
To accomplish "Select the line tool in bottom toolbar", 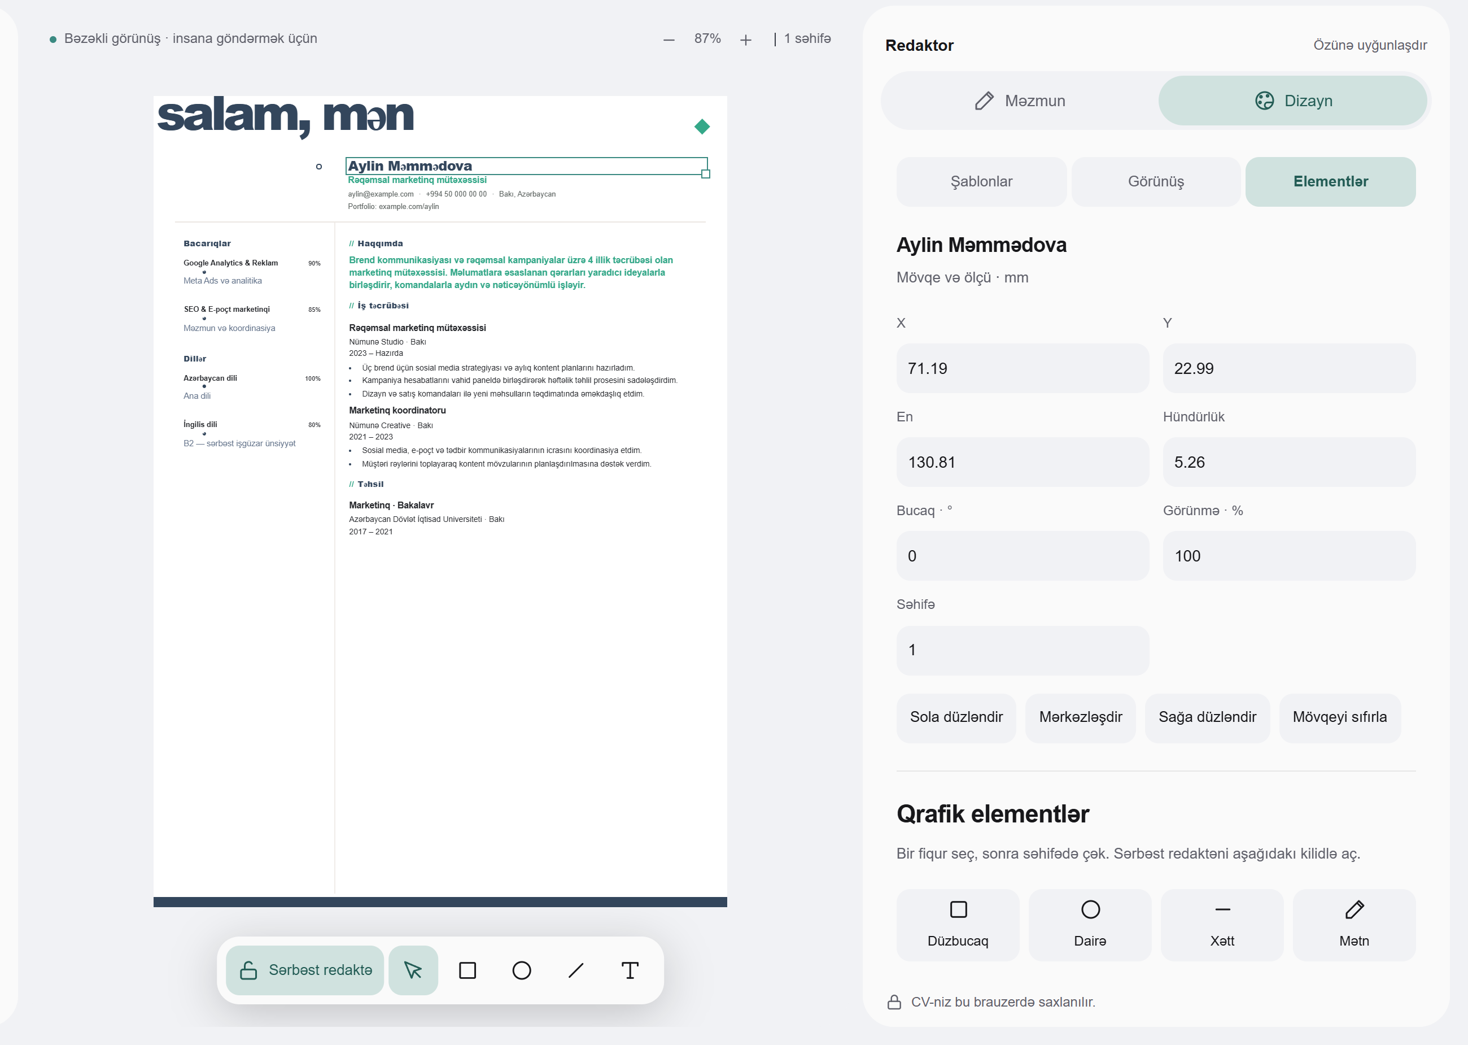I will pyautogui.click(x=576, y=970).
